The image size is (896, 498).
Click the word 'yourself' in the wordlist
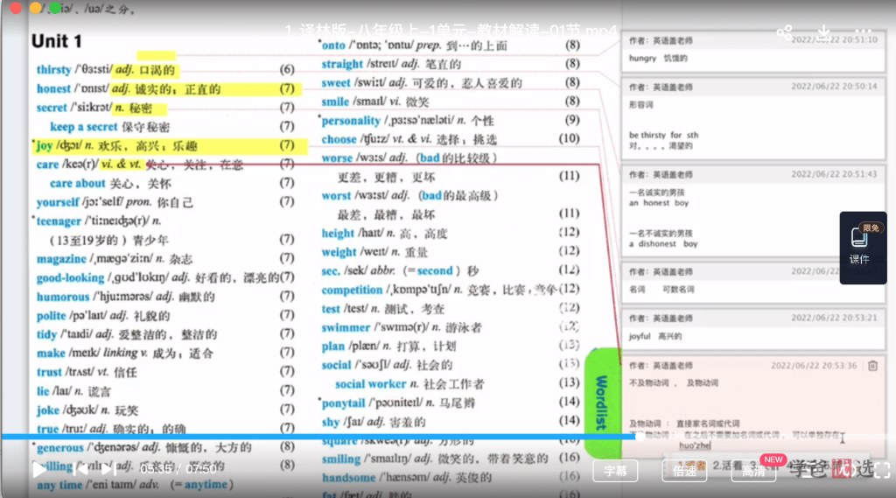pos(58,202)
